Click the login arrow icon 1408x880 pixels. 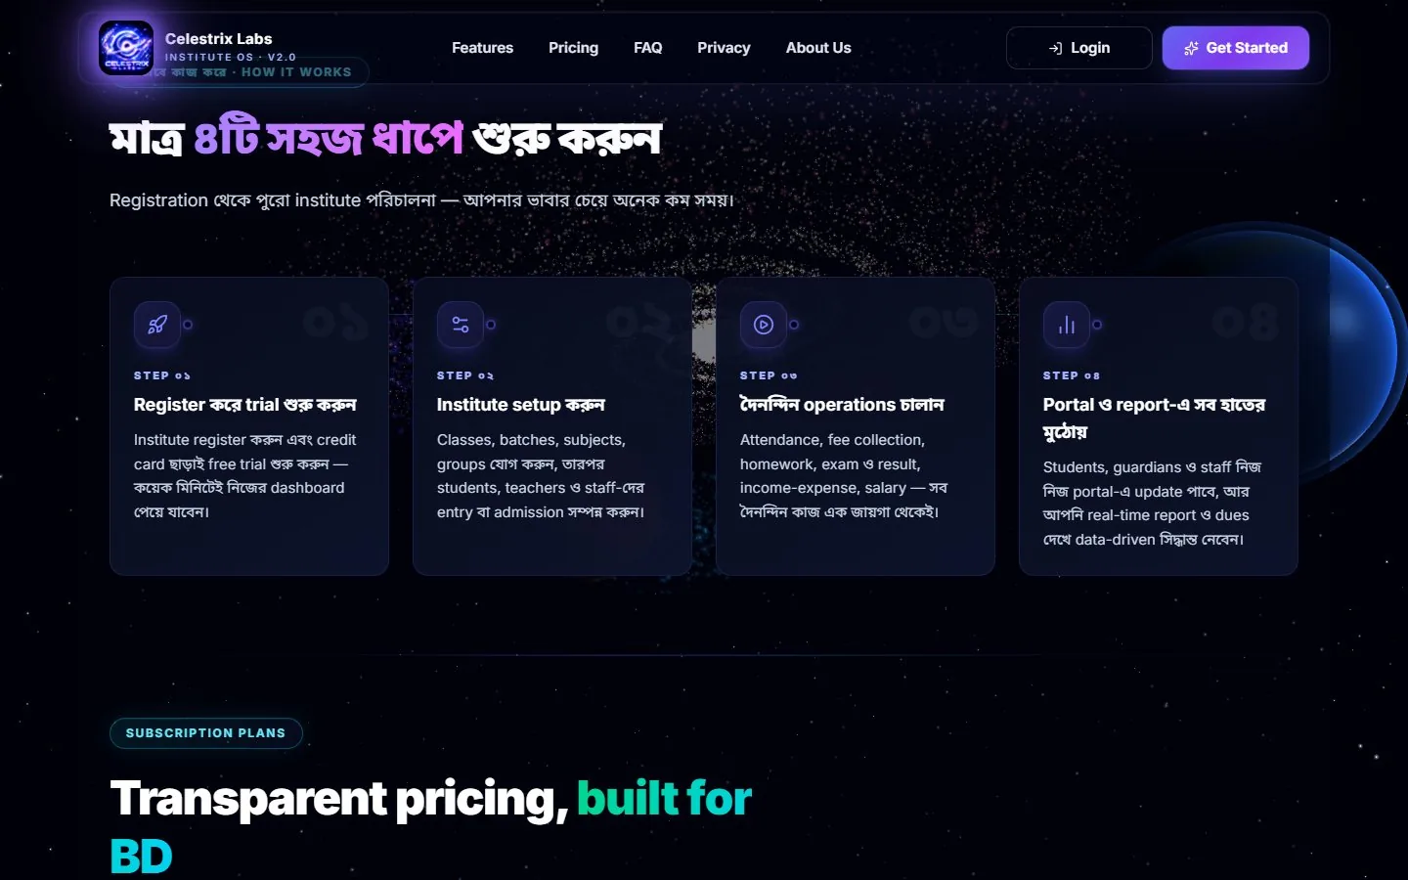(x=1055, y=48)
